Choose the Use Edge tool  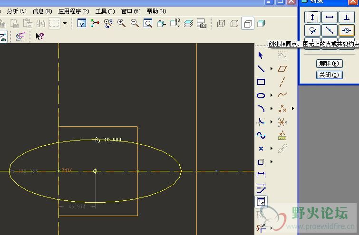point(261,162)
